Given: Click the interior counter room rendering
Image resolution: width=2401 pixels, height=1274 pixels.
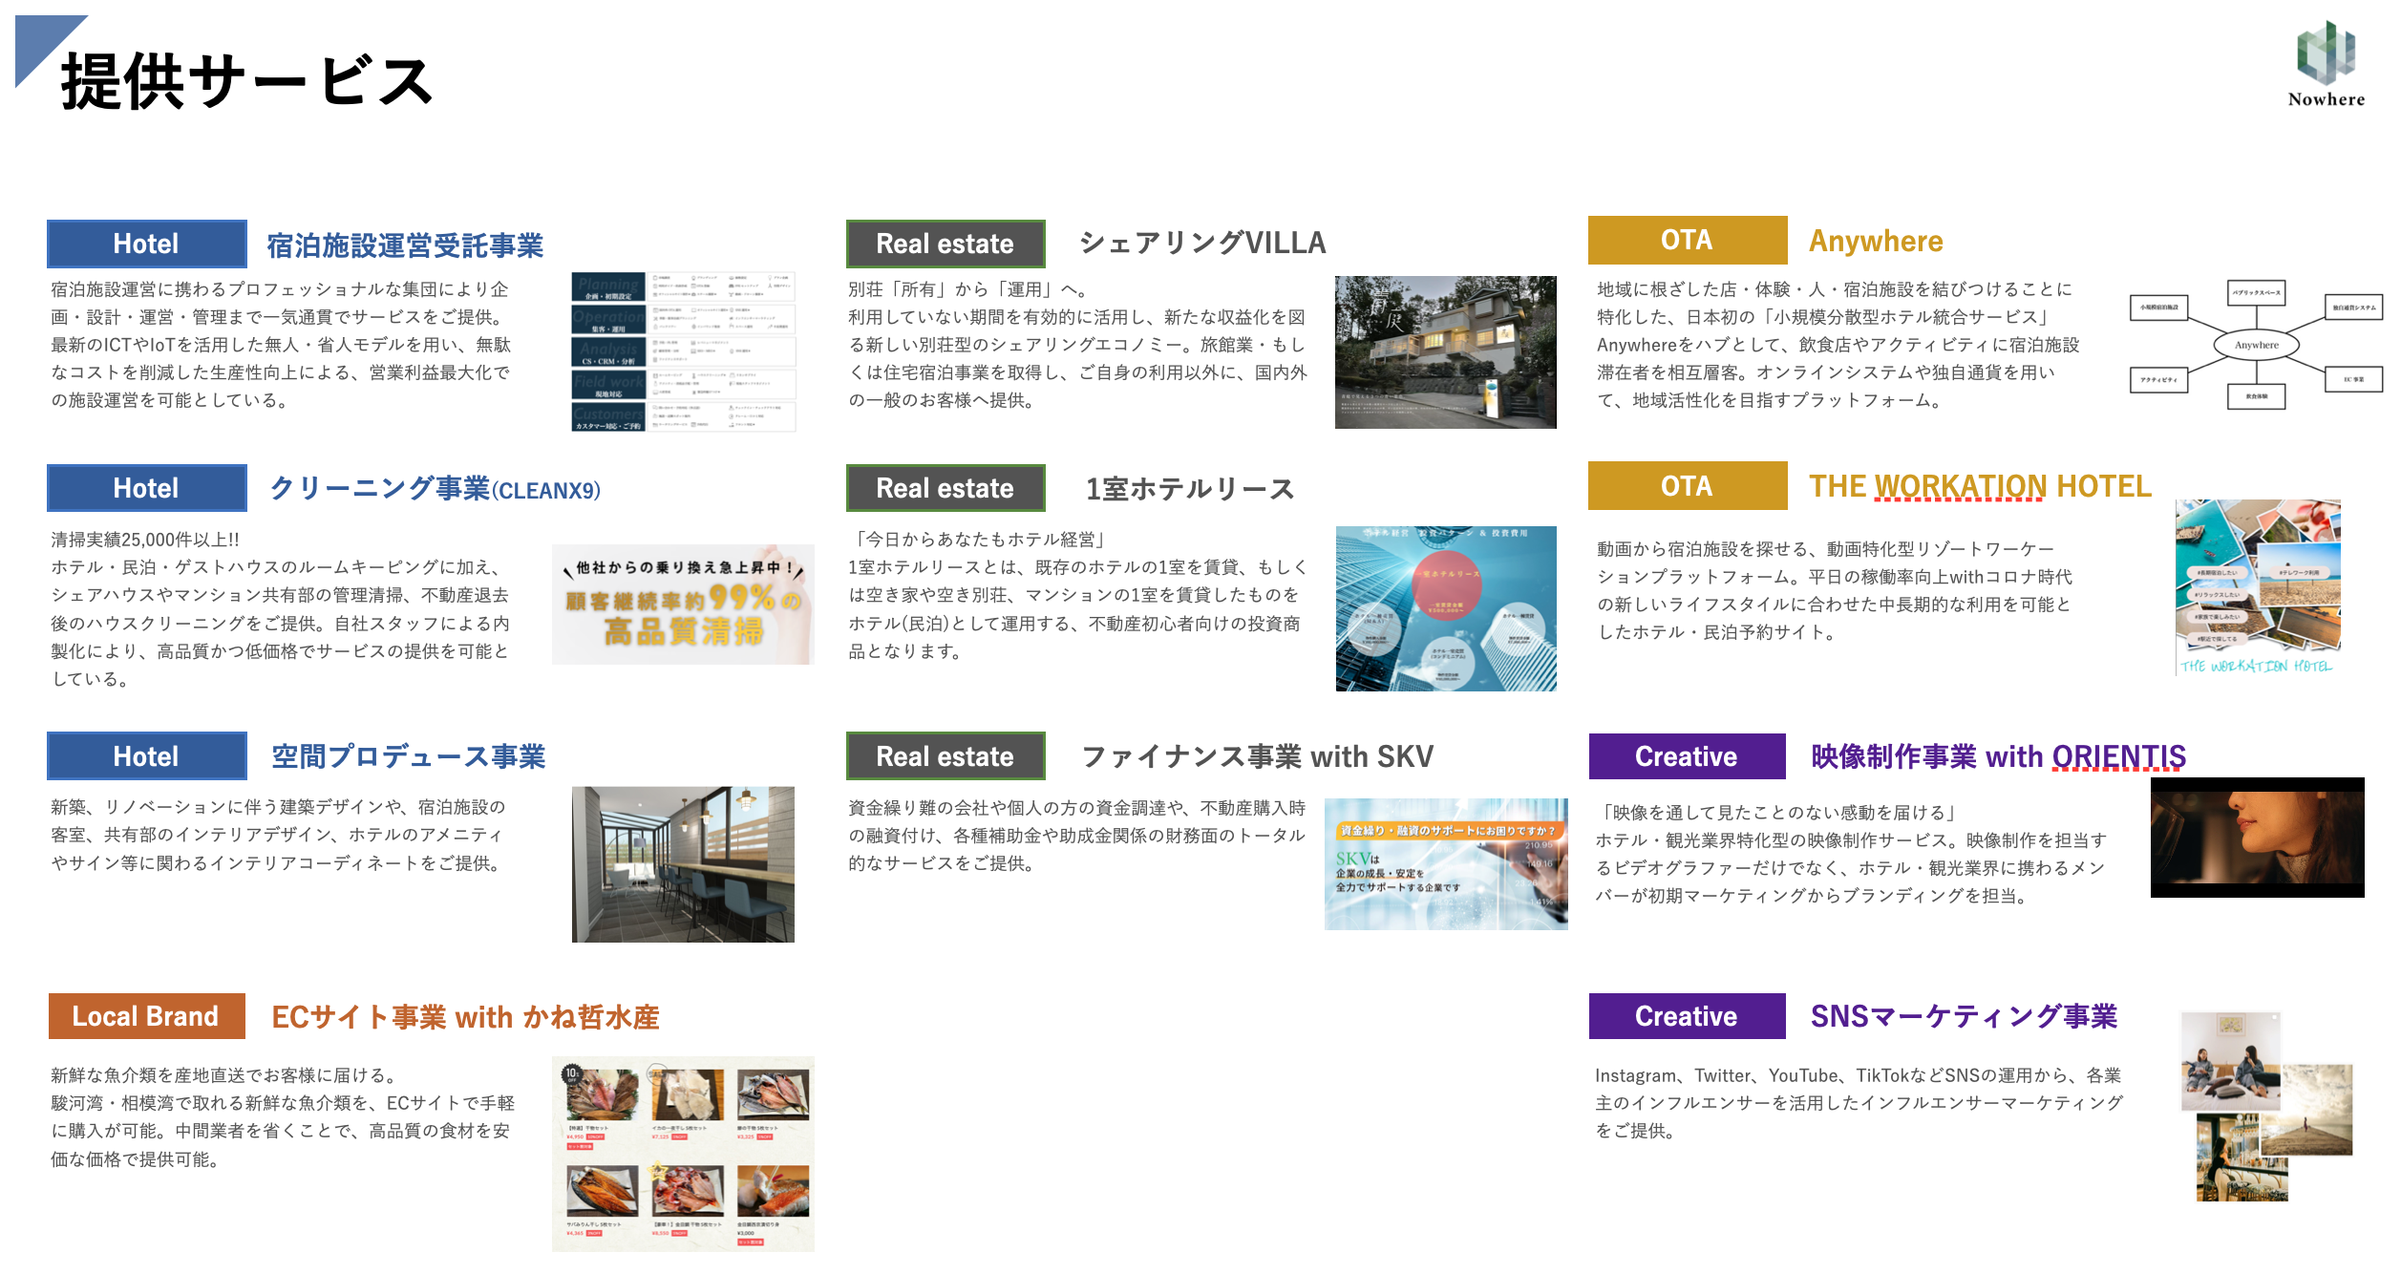Looking at the screenshot, I should [x=682, y=863].
